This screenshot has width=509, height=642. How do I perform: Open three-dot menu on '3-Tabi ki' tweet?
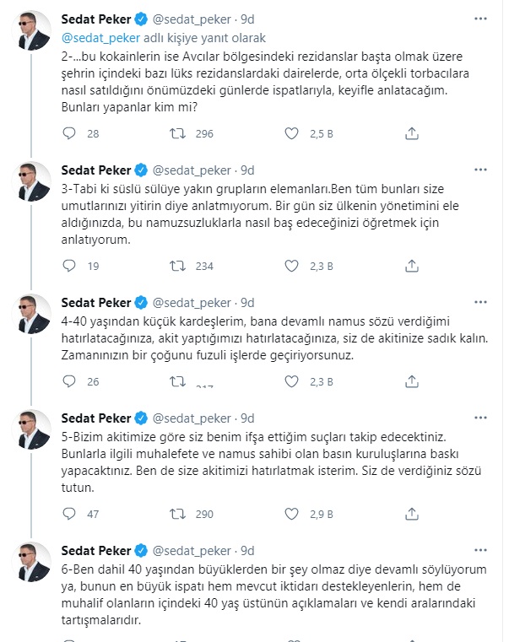[x=480, y=170]
